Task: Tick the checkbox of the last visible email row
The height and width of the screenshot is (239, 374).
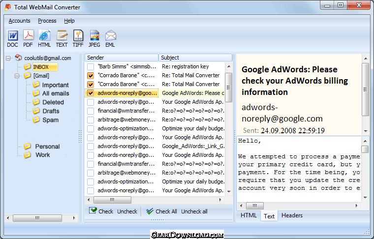Action: pyautogui.click(x=91, y=191)
